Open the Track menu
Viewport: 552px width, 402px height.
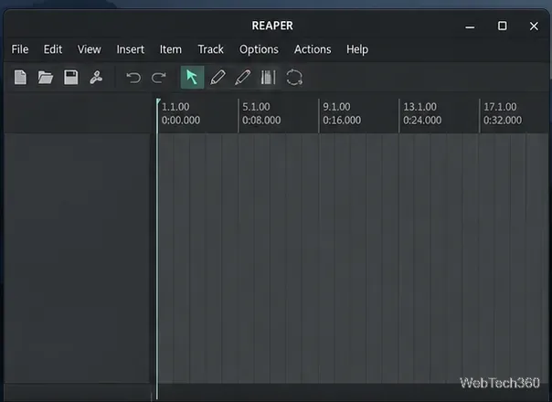click(x=210, y=49)
